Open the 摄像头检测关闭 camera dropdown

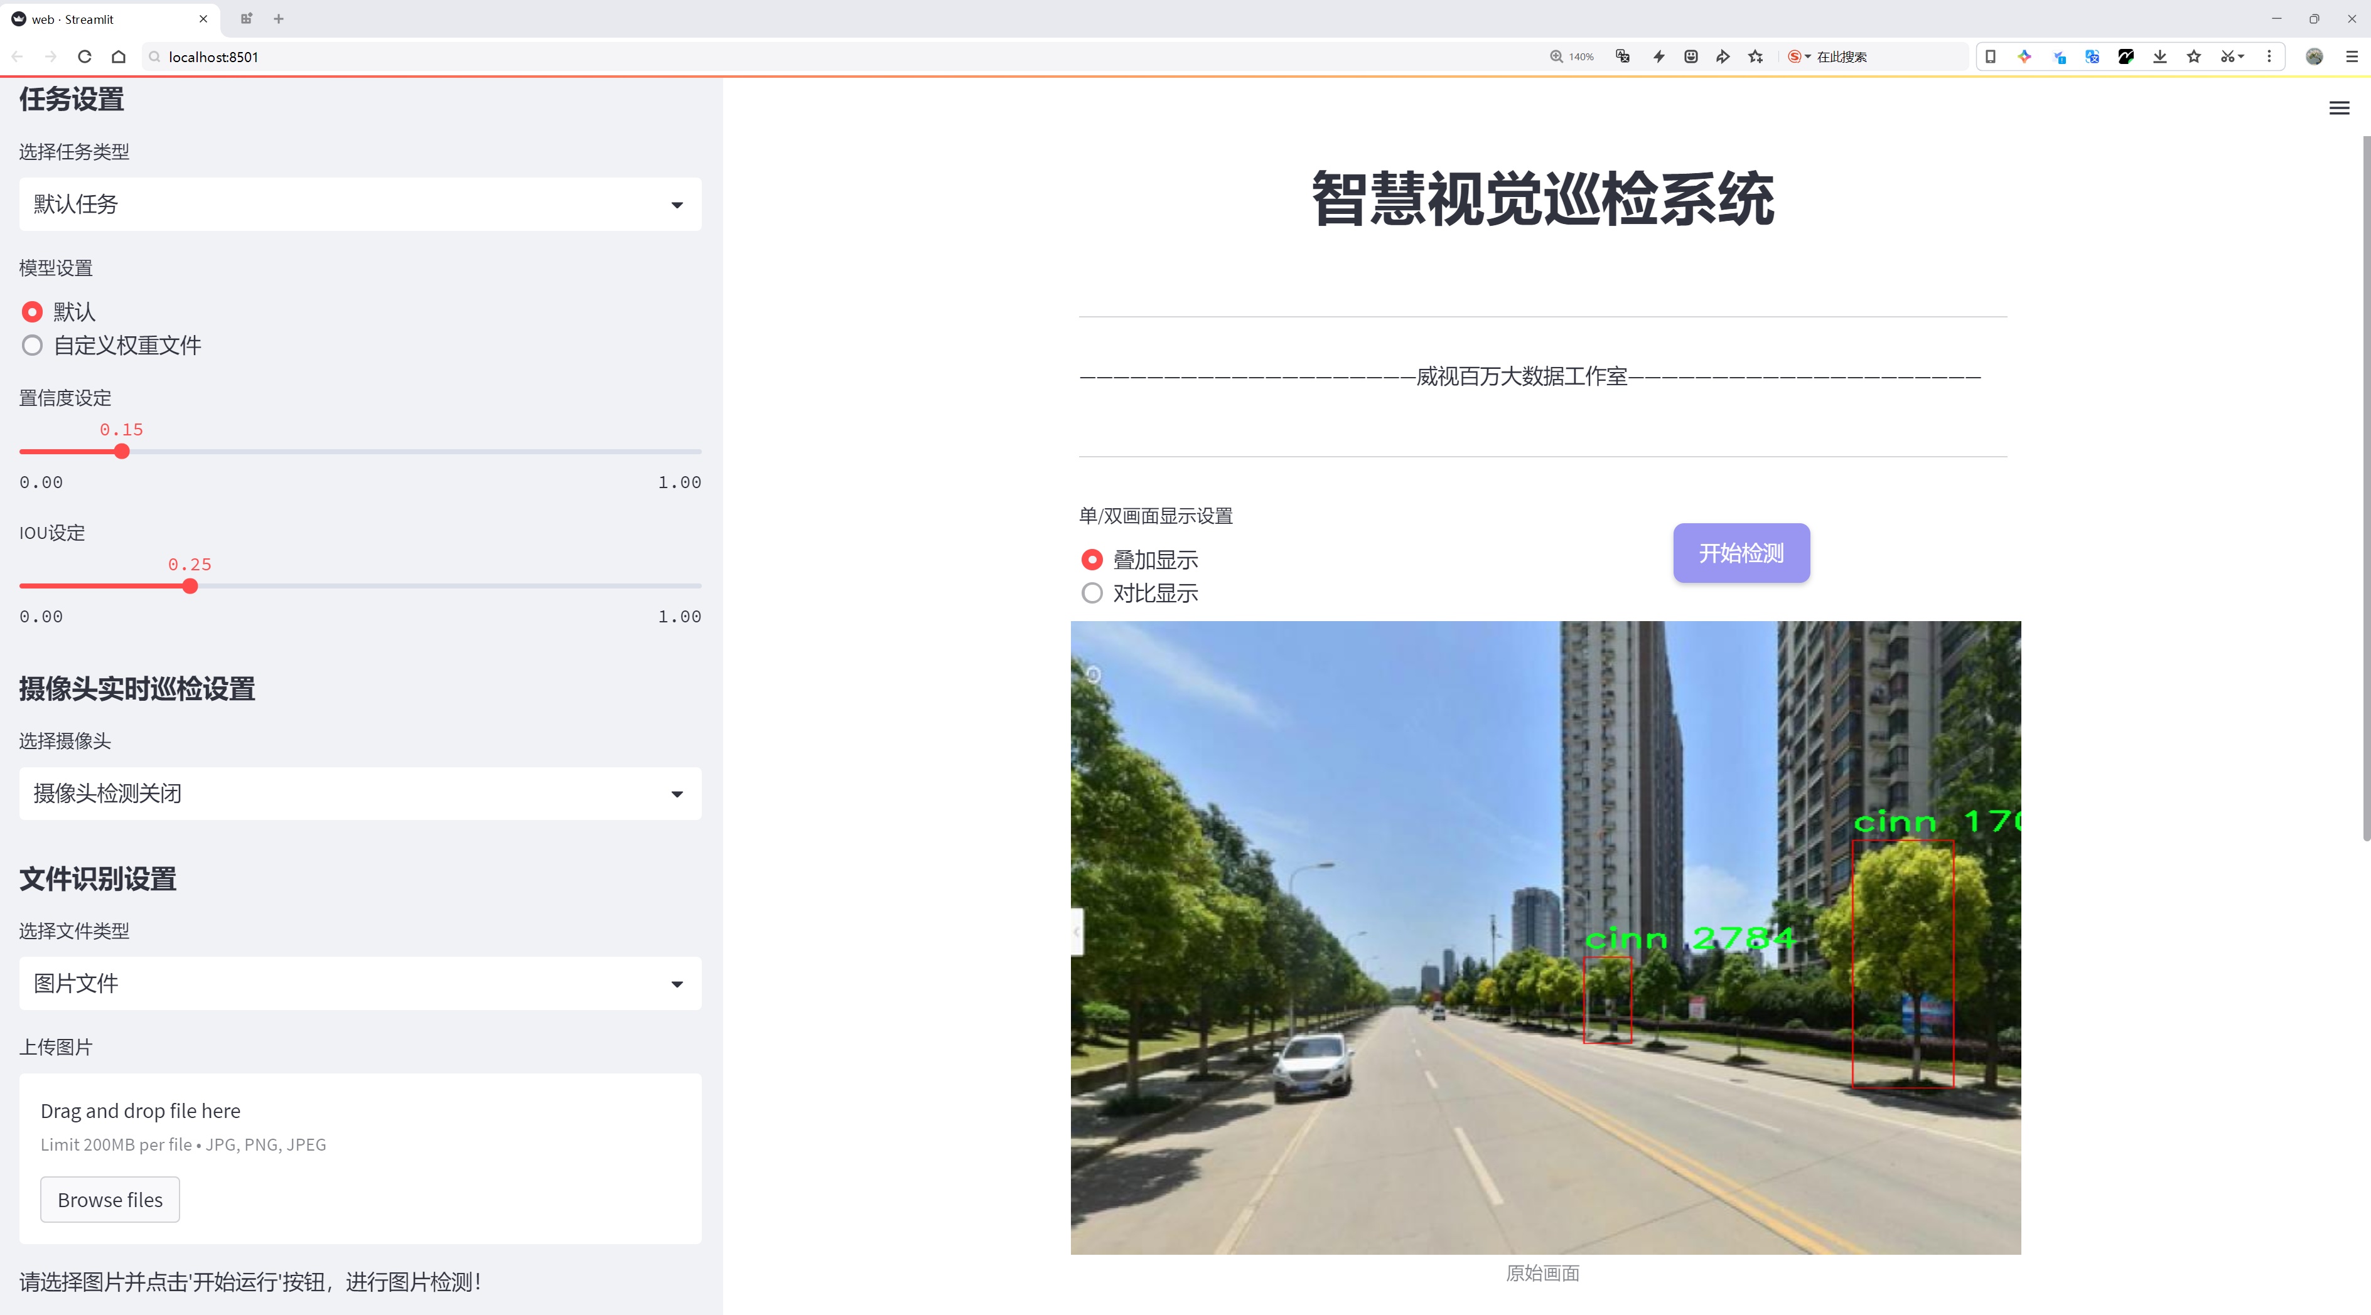[360, 794]
